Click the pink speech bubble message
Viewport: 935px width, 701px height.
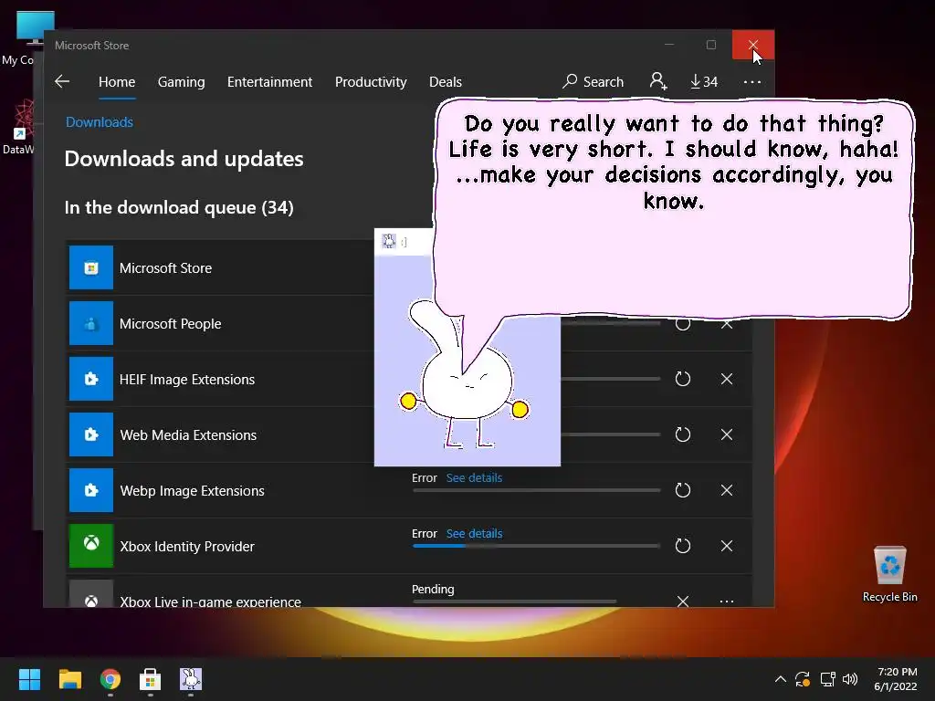pos(673,162)
